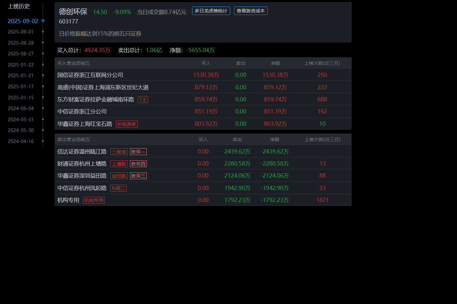This screenshot has width=457, height=304.
Task: View the 2025-01-15 history entry
Action: [x=21, y=98]
